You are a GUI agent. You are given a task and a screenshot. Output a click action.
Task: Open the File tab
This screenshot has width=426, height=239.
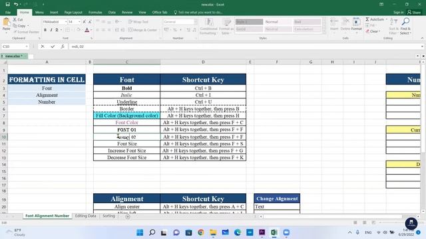click(8, 12)
